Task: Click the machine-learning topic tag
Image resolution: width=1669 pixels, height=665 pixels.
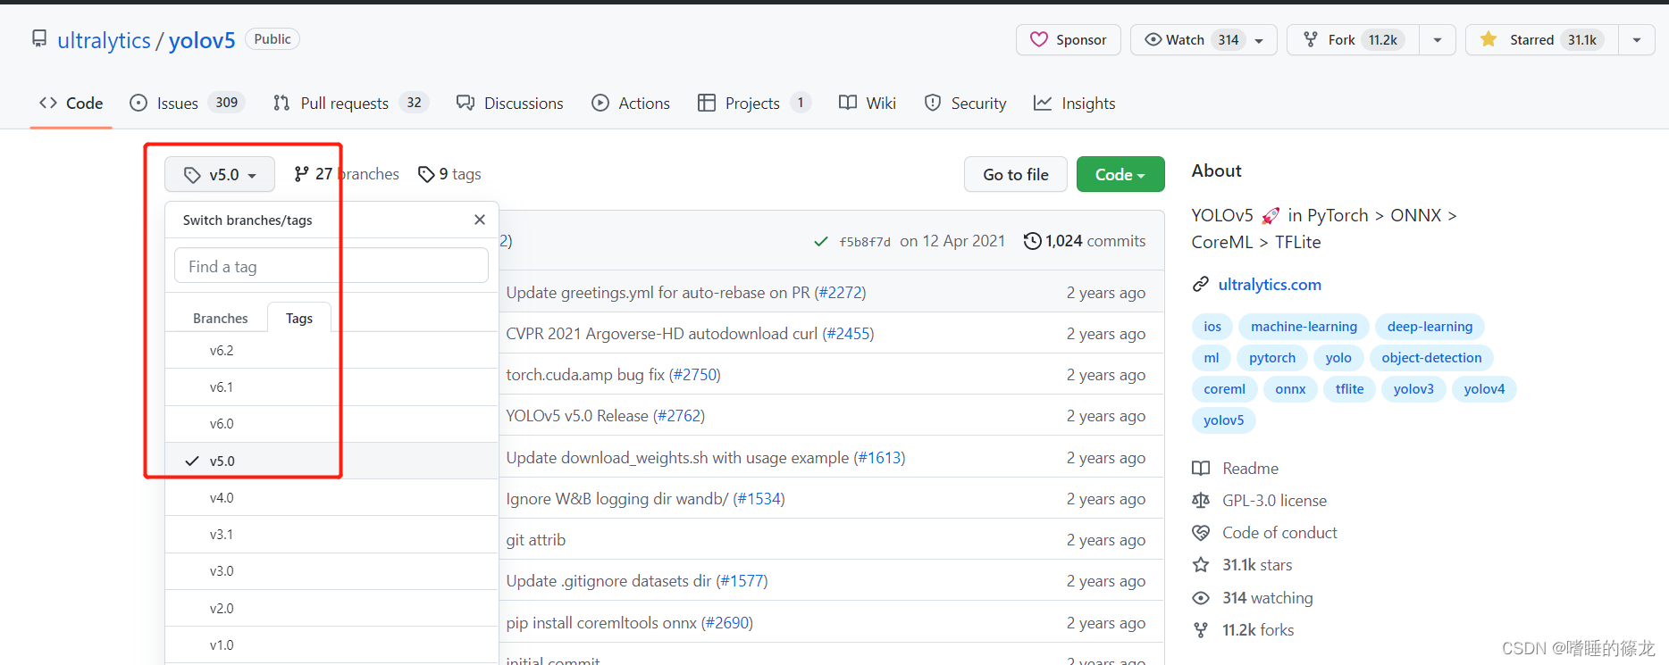Action: click(x=1304, y=327)
